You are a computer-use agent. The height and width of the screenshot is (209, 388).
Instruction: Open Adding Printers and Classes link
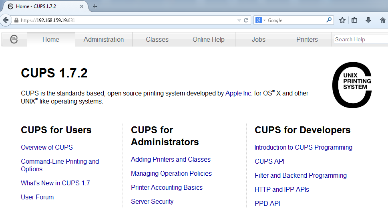[x=171, y=159]
